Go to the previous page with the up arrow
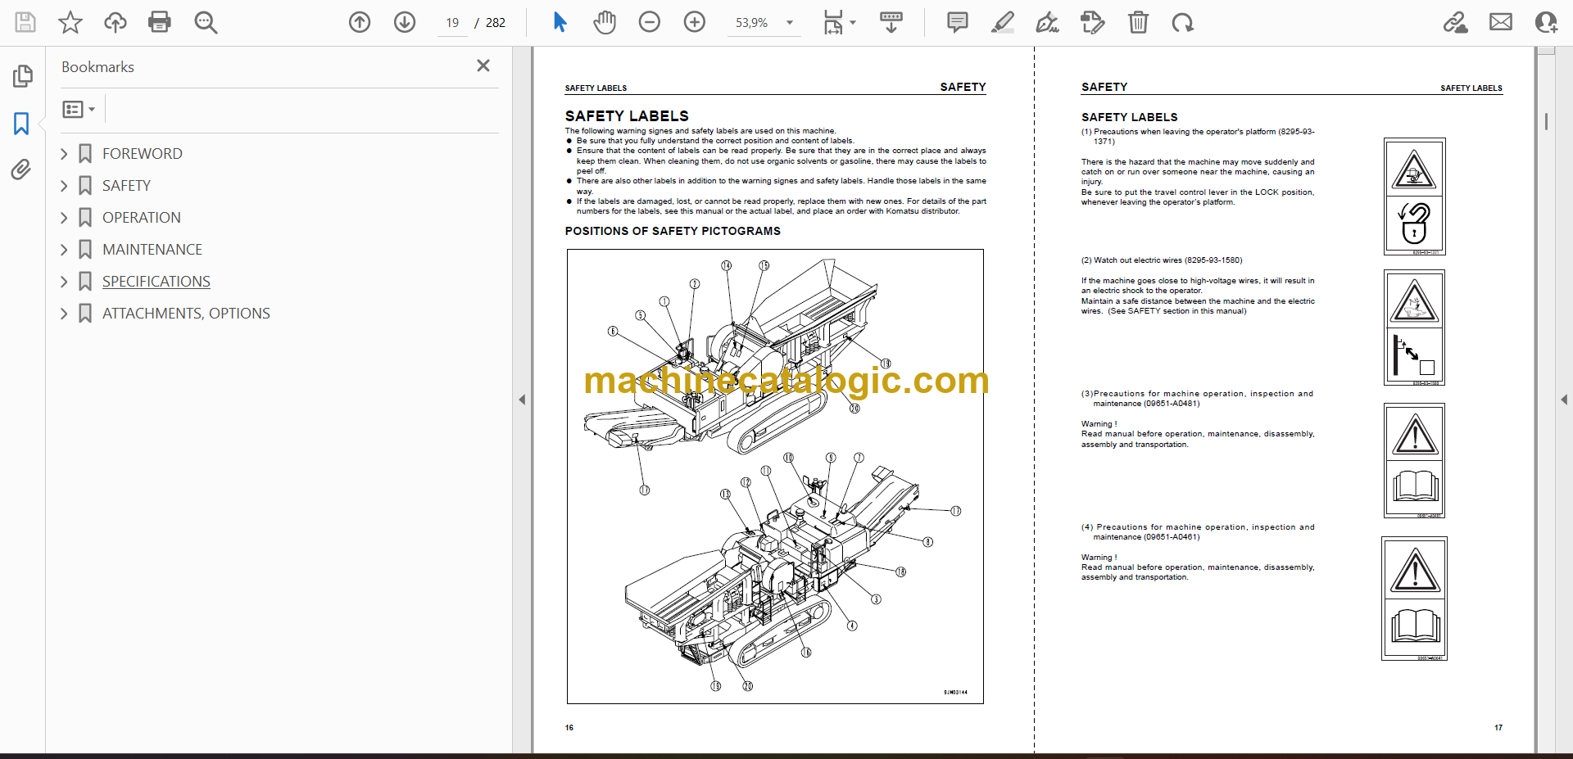1573x759 pixels. (360, 22)
